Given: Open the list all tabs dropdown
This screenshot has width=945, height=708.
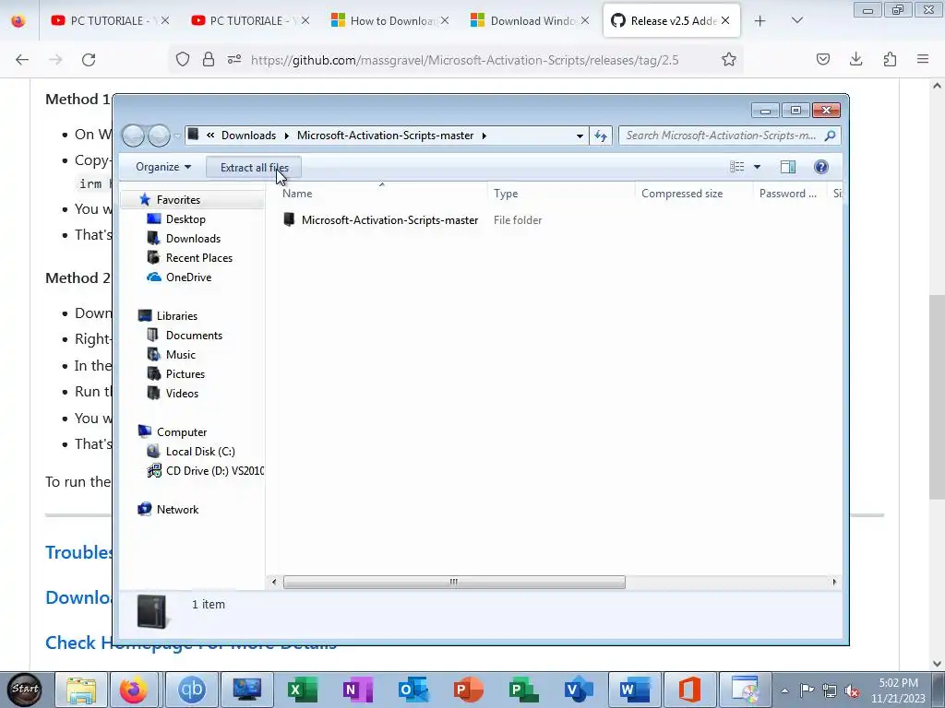Looking at the screenshot, I should (x=796, y=20).
